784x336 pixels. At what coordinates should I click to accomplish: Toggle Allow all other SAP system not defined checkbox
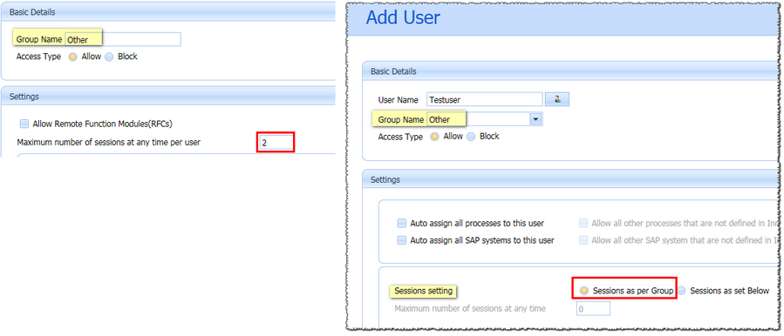pyautogui.click(x=583, y=240)
